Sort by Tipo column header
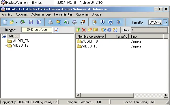 click(x=146, y=37)
